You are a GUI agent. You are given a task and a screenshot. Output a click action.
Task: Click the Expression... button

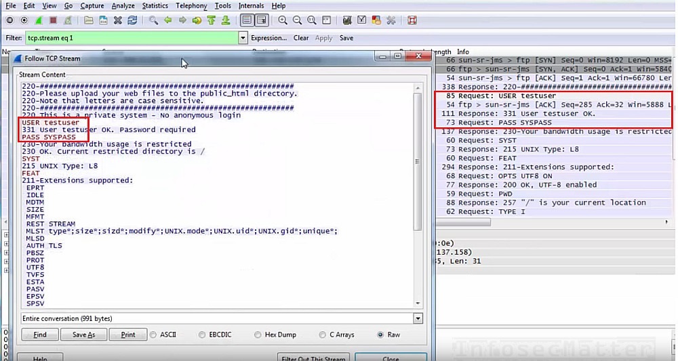click(268, 38)
